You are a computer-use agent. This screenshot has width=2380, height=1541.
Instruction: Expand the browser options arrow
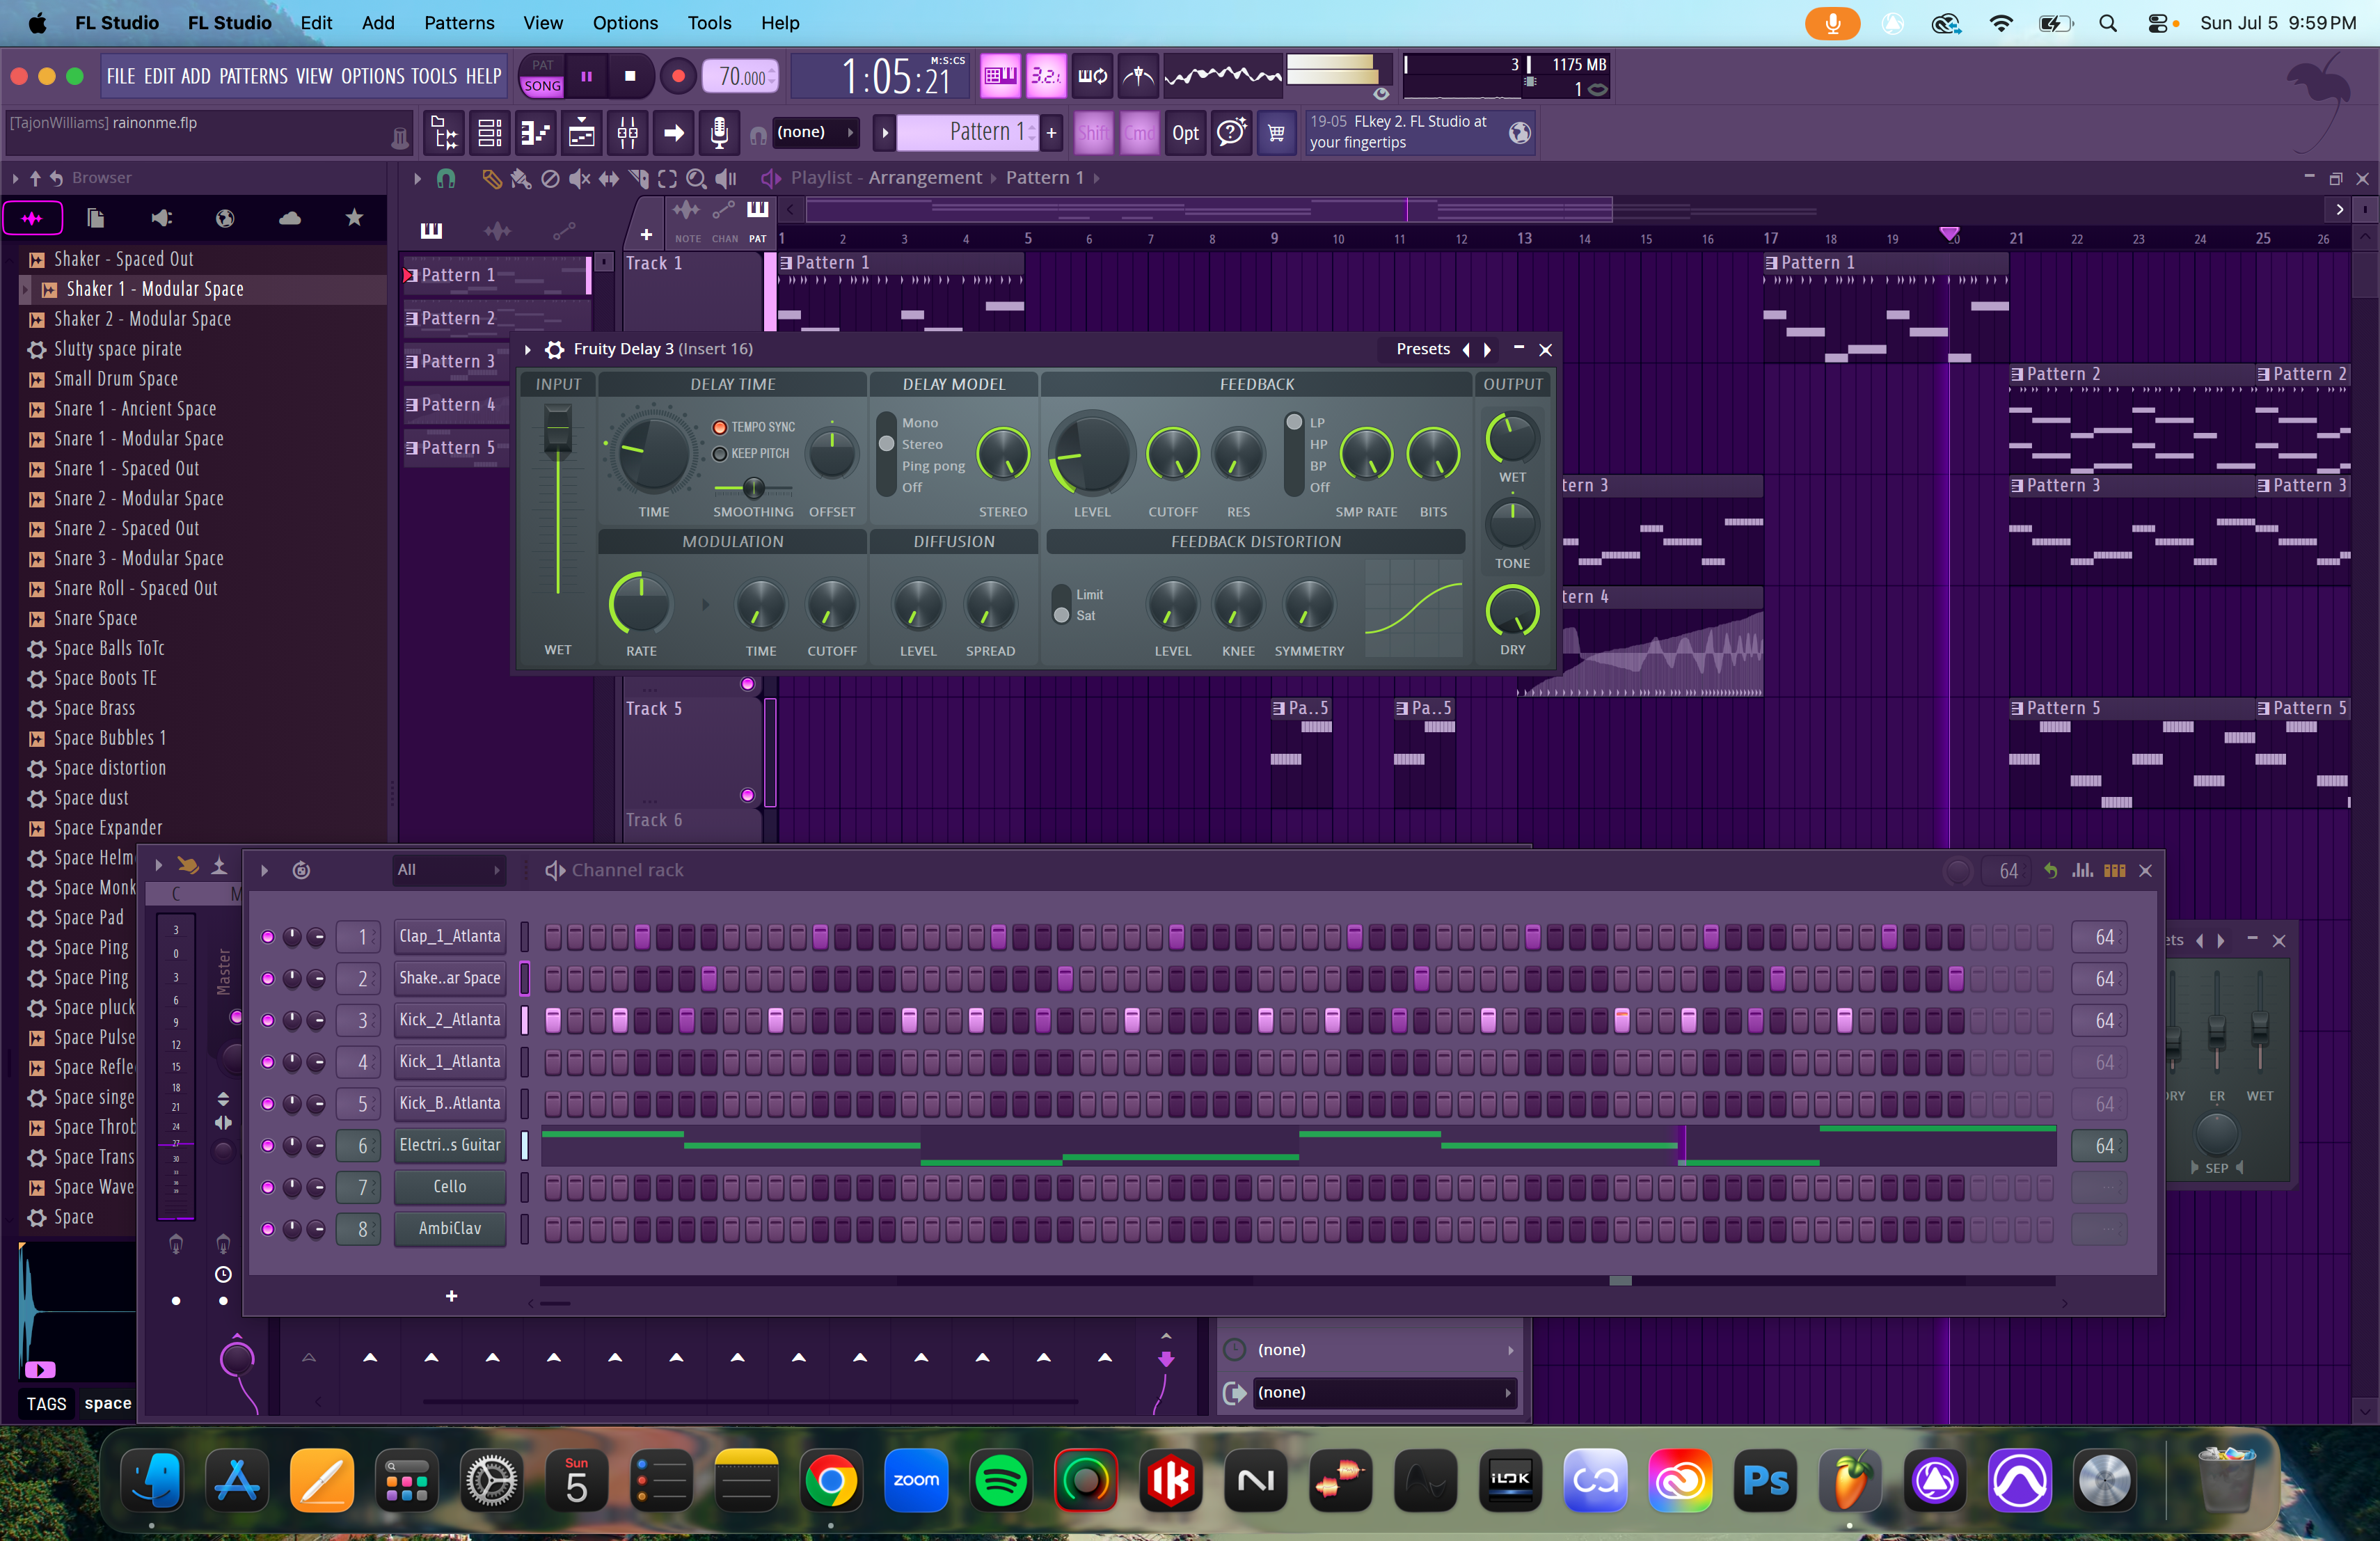16,178
